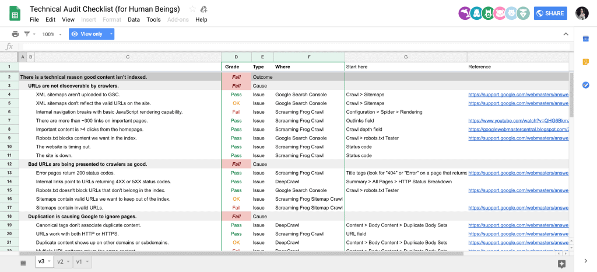597x272 pixels.
Task: Select 'Crawl depth field' cell
Action: 406,130
